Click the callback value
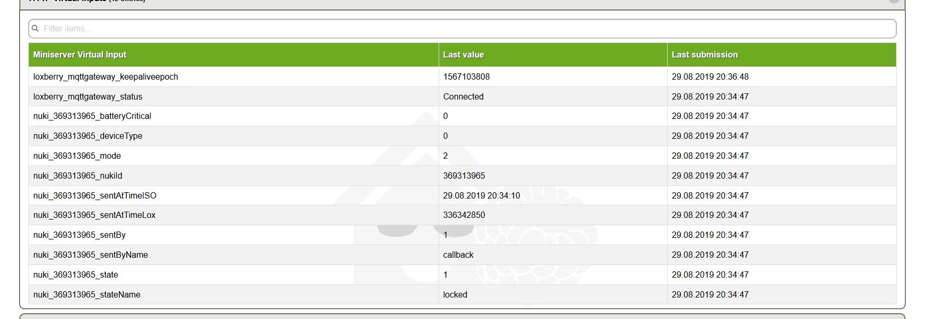 click(458, 255)
